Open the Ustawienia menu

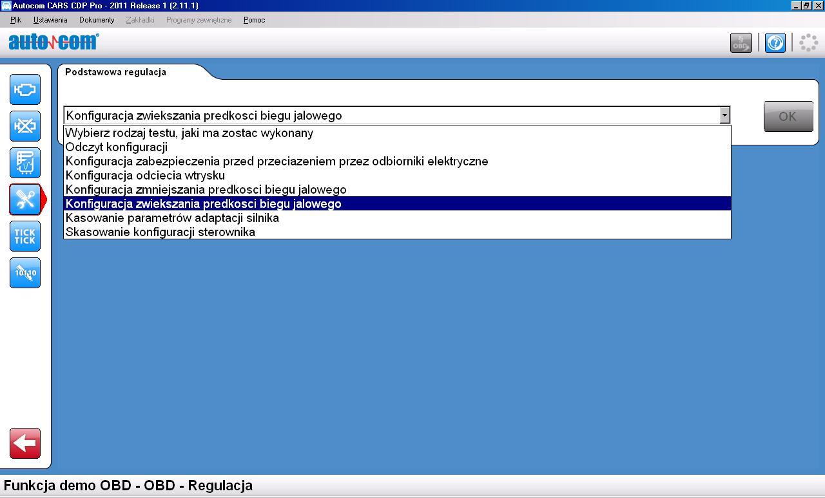pos(50,20)
